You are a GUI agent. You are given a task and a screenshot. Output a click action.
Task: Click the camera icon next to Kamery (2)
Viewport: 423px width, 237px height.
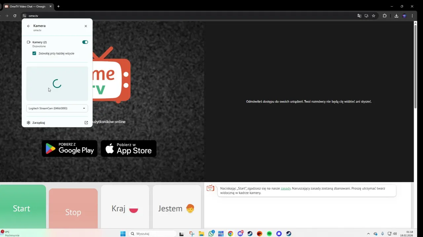click(x=28, y=42)
